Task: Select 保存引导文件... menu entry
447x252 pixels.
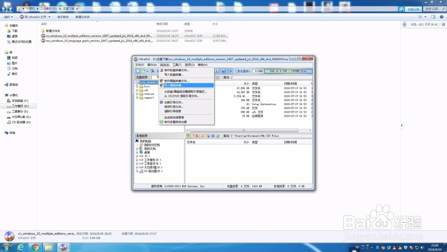Action: (186, 107)
